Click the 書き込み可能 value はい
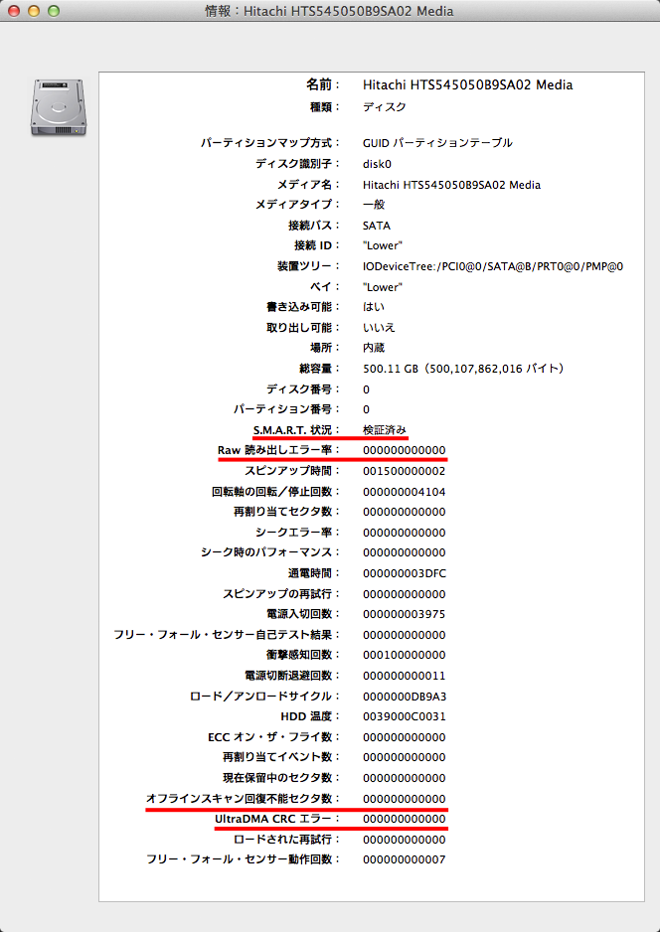The height and width of the screenshot is (932, 660). point(374,307)
